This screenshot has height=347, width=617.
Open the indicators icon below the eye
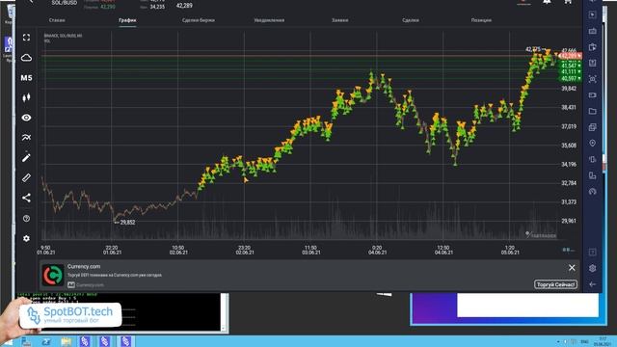(26, 137)
